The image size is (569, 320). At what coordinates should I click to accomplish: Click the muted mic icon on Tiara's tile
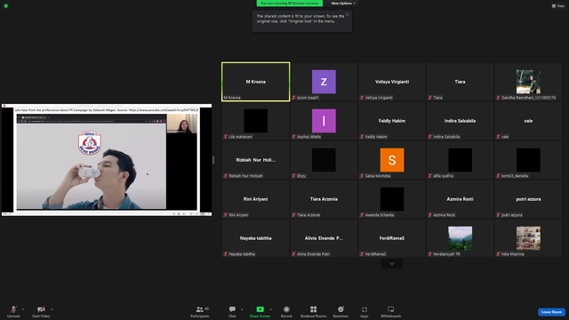tap(430, 98)
